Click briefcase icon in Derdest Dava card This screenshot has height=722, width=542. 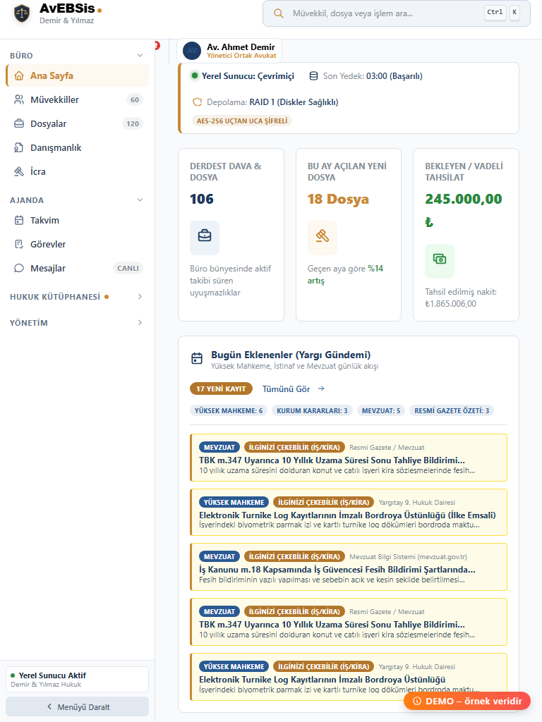coord(205,235)
